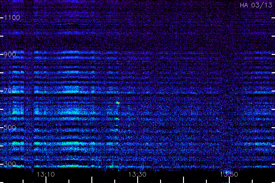Click the tick mark below 13:30

coord(137,180)
